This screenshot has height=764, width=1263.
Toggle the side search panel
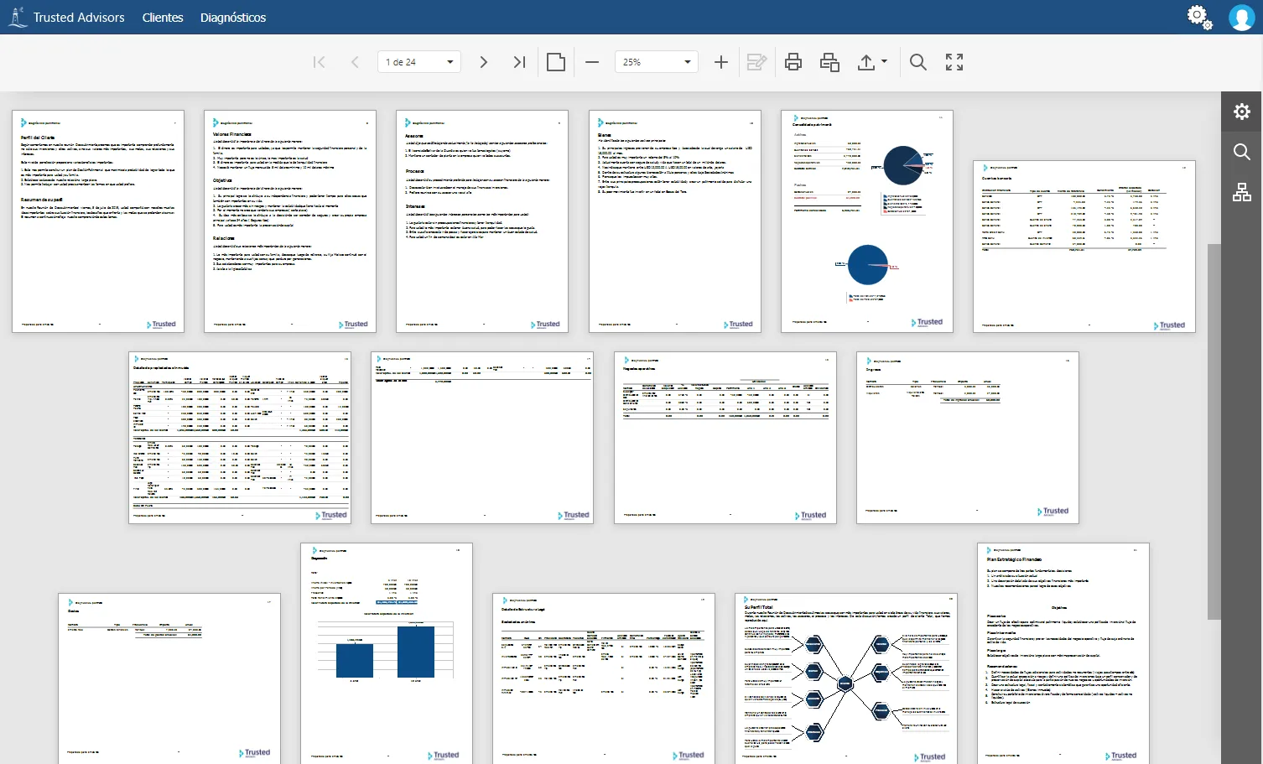click(x=1242, y=152)
